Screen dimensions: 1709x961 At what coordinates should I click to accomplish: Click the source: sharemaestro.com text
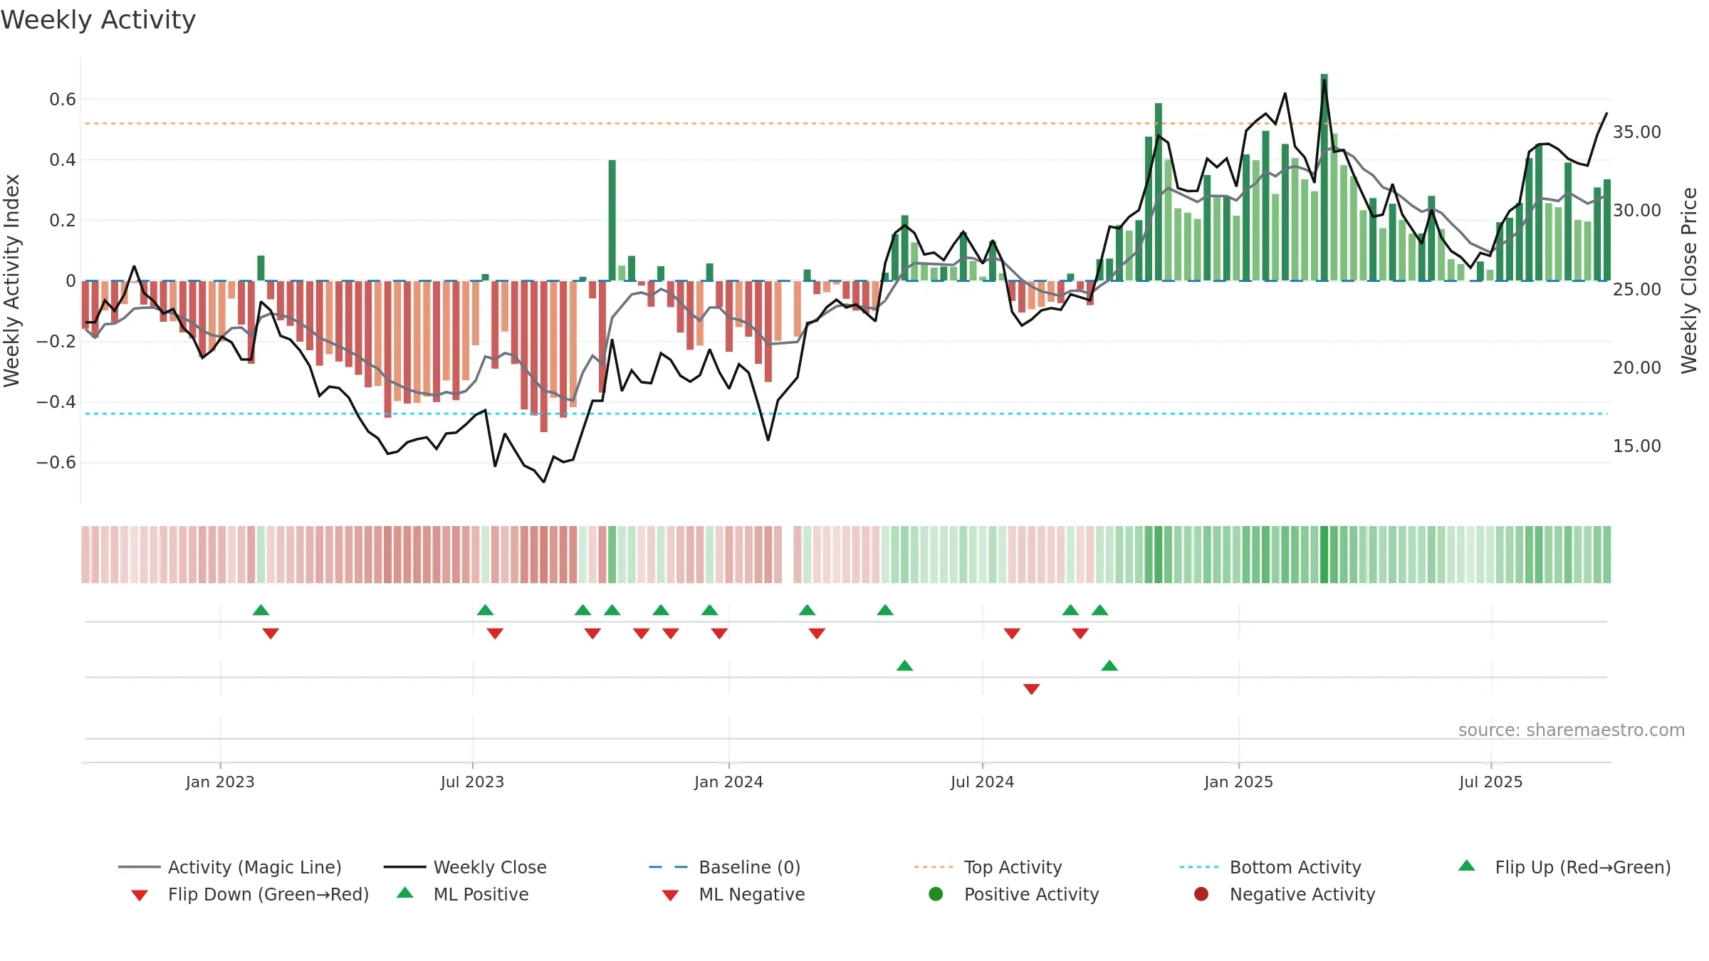coord(1572,730)
